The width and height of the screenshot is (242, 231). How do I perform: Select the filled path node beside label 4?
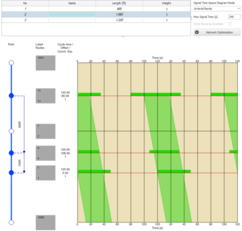pyautogui.click(x=11, y=153)
